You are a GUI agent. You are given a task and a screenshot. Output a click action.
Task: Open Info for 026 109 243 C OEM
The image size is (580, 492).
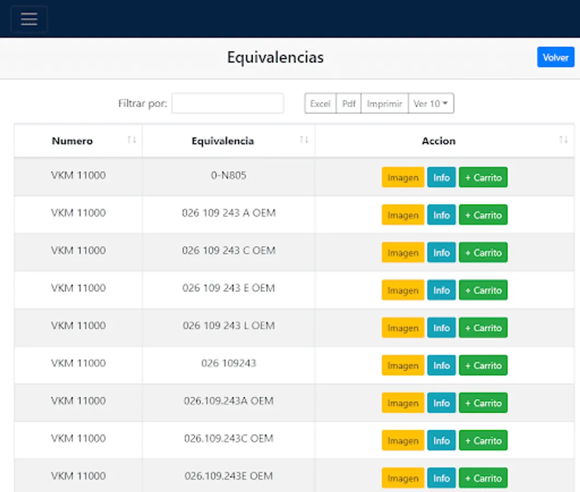pyautogui.click(x=441, y=253)
